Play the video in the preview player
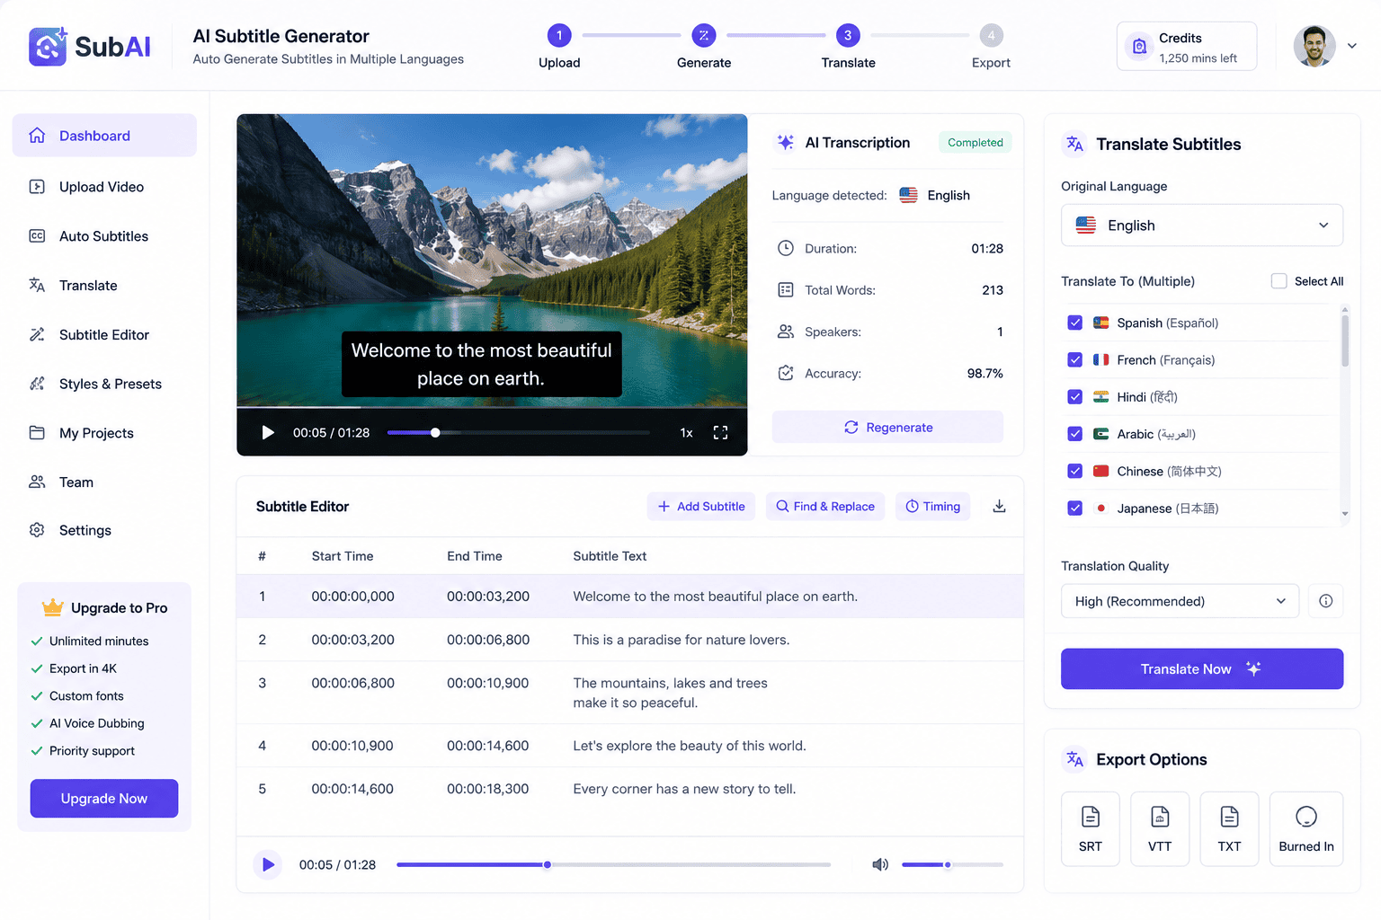This screenshot has width=1381, height=920. (x=267, y=433)
